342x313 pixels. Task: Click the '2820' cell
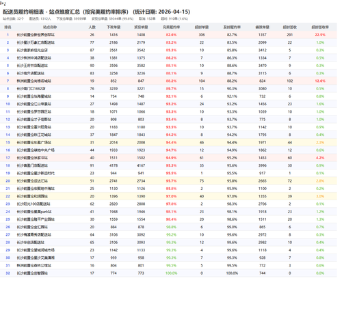(x=114, y=204)
